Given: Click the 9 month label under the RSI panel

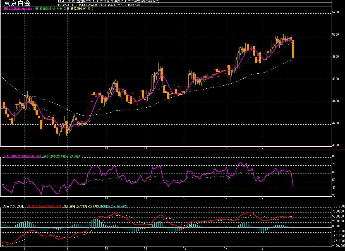Looking at the screenshot, I should click(x=68, y=199).
